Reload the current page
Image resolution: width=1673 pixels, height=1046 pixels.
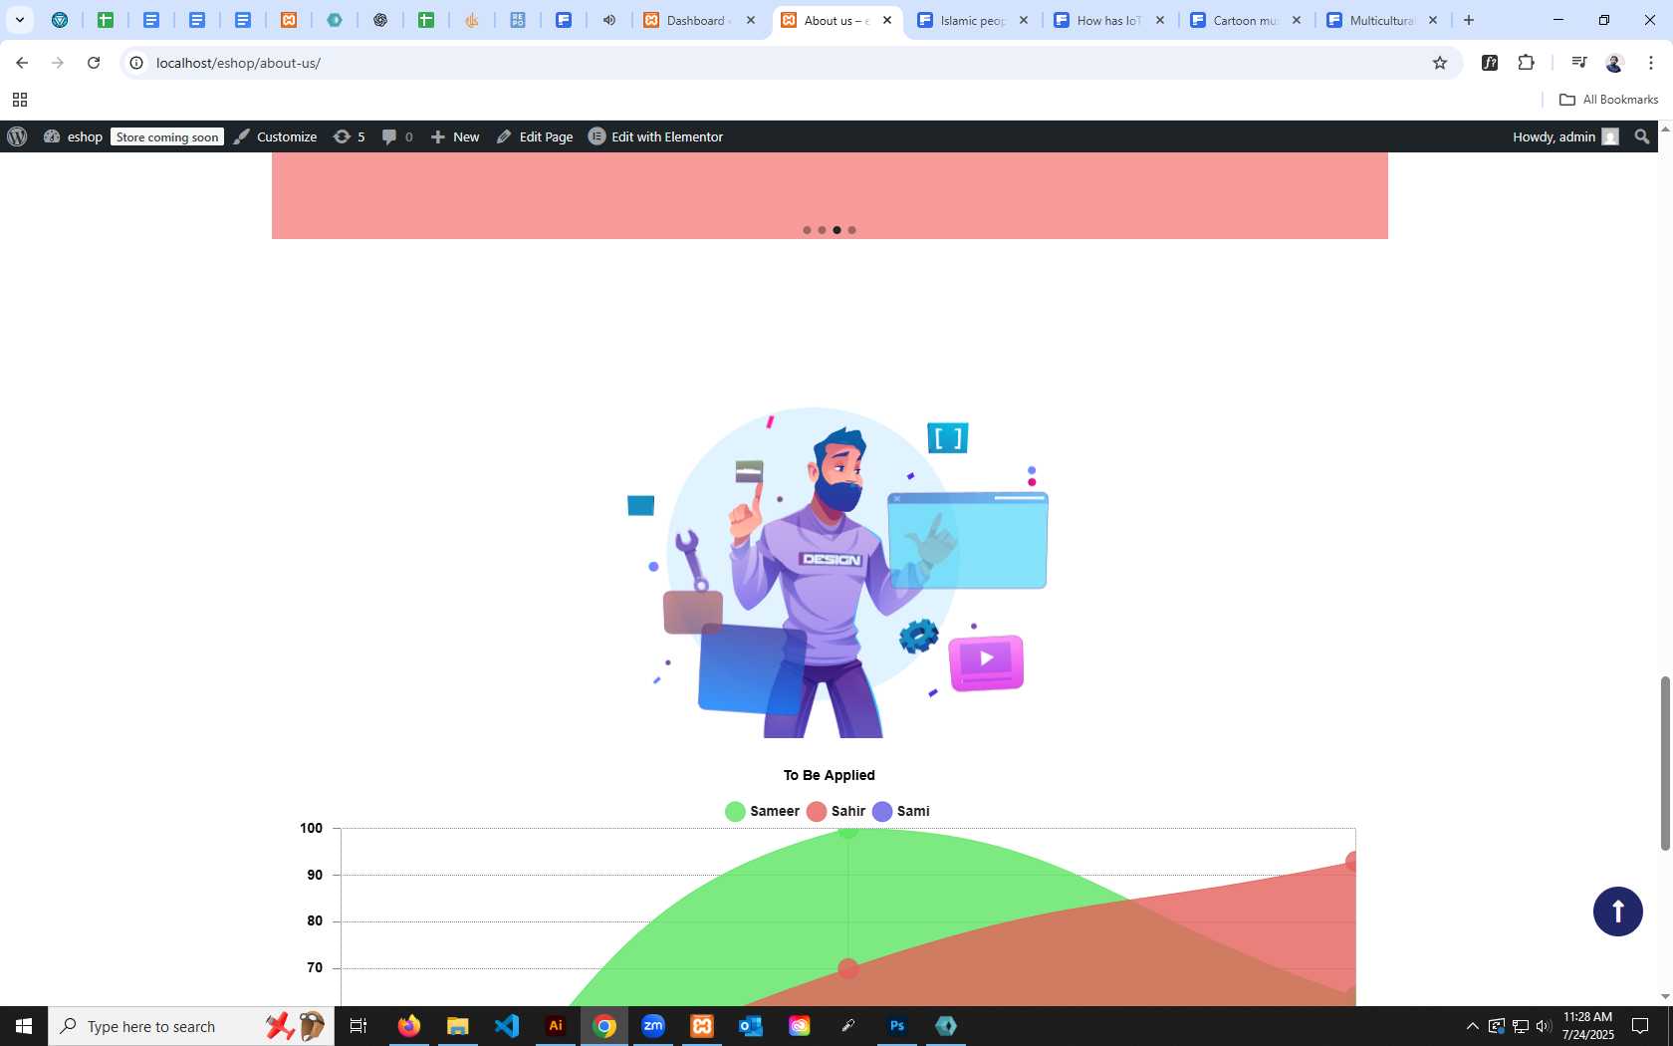[x=94, y=63]
